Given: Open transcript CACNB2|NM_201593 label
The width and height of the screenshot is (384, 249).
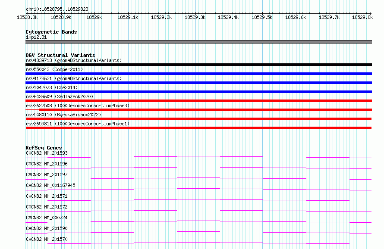Looking at the screenshot, I should [x=47, y=153].
